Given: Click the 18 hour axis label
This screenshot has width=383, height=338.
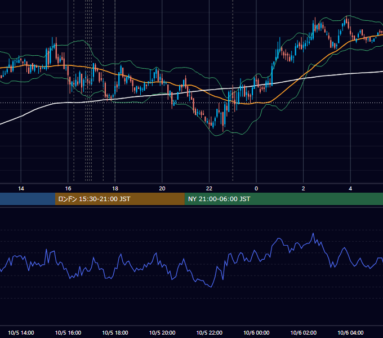Looking at the screenshot, I should 115,189.
